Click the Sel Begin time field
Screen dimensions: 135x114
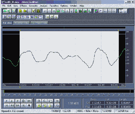(97, 103)
